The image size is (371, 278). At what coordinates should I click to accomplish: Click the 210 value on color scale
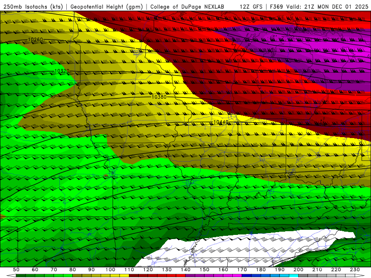pos(317,270)
